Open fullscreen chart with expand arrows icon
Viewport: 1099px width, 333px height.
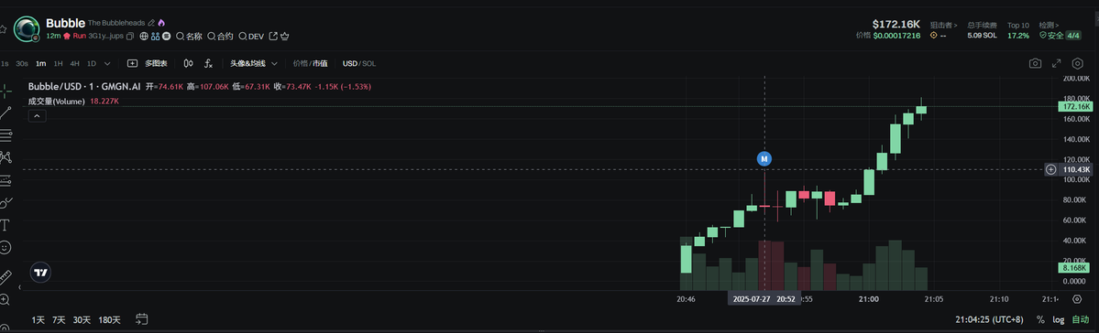[1056, 64]
